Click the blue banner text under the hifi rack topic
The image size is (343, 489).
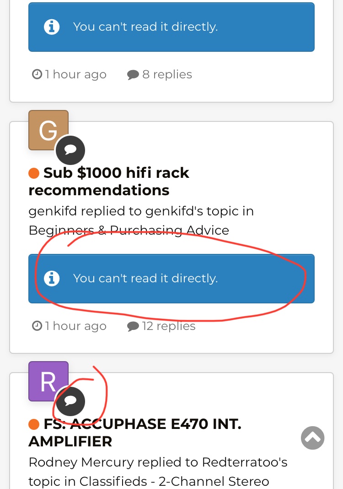(145, 278)
